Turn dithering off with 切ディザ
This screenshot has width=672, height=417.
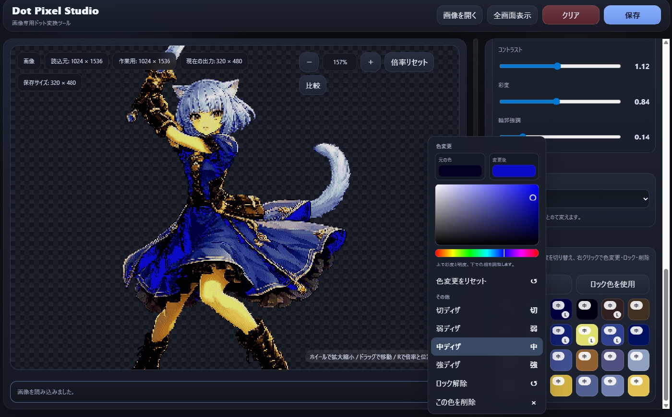tap(486, 310)
